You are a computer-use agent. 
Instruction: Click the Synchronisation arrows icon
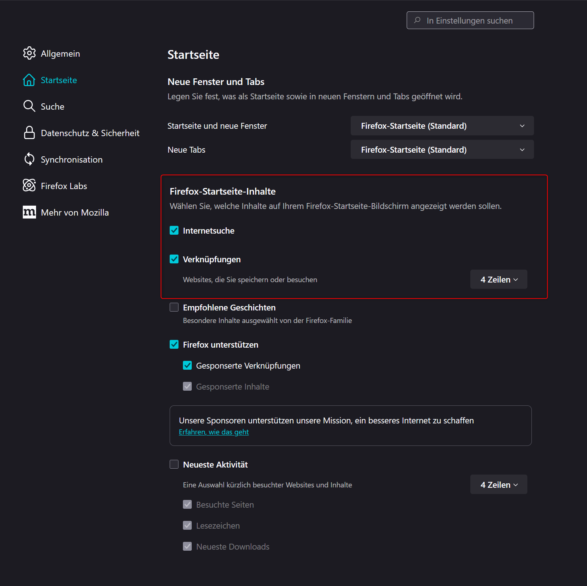29,159
